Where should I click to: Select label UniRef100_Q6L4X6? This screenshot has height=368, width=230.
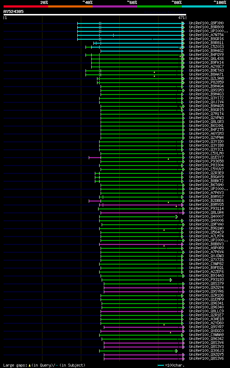(206, 59)
